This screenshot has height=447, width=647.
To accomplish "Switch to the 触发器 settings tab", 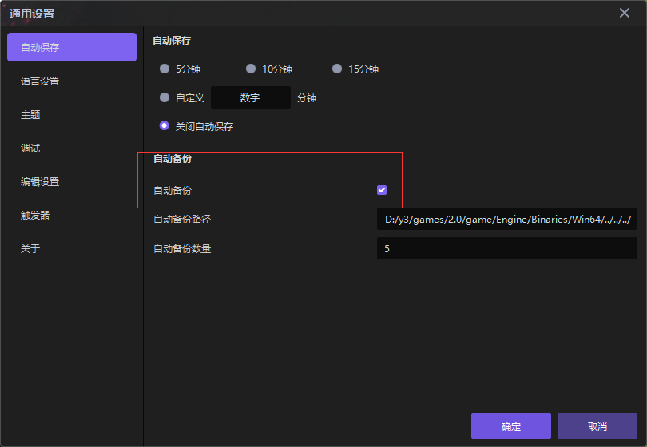I will click(35, 216).
